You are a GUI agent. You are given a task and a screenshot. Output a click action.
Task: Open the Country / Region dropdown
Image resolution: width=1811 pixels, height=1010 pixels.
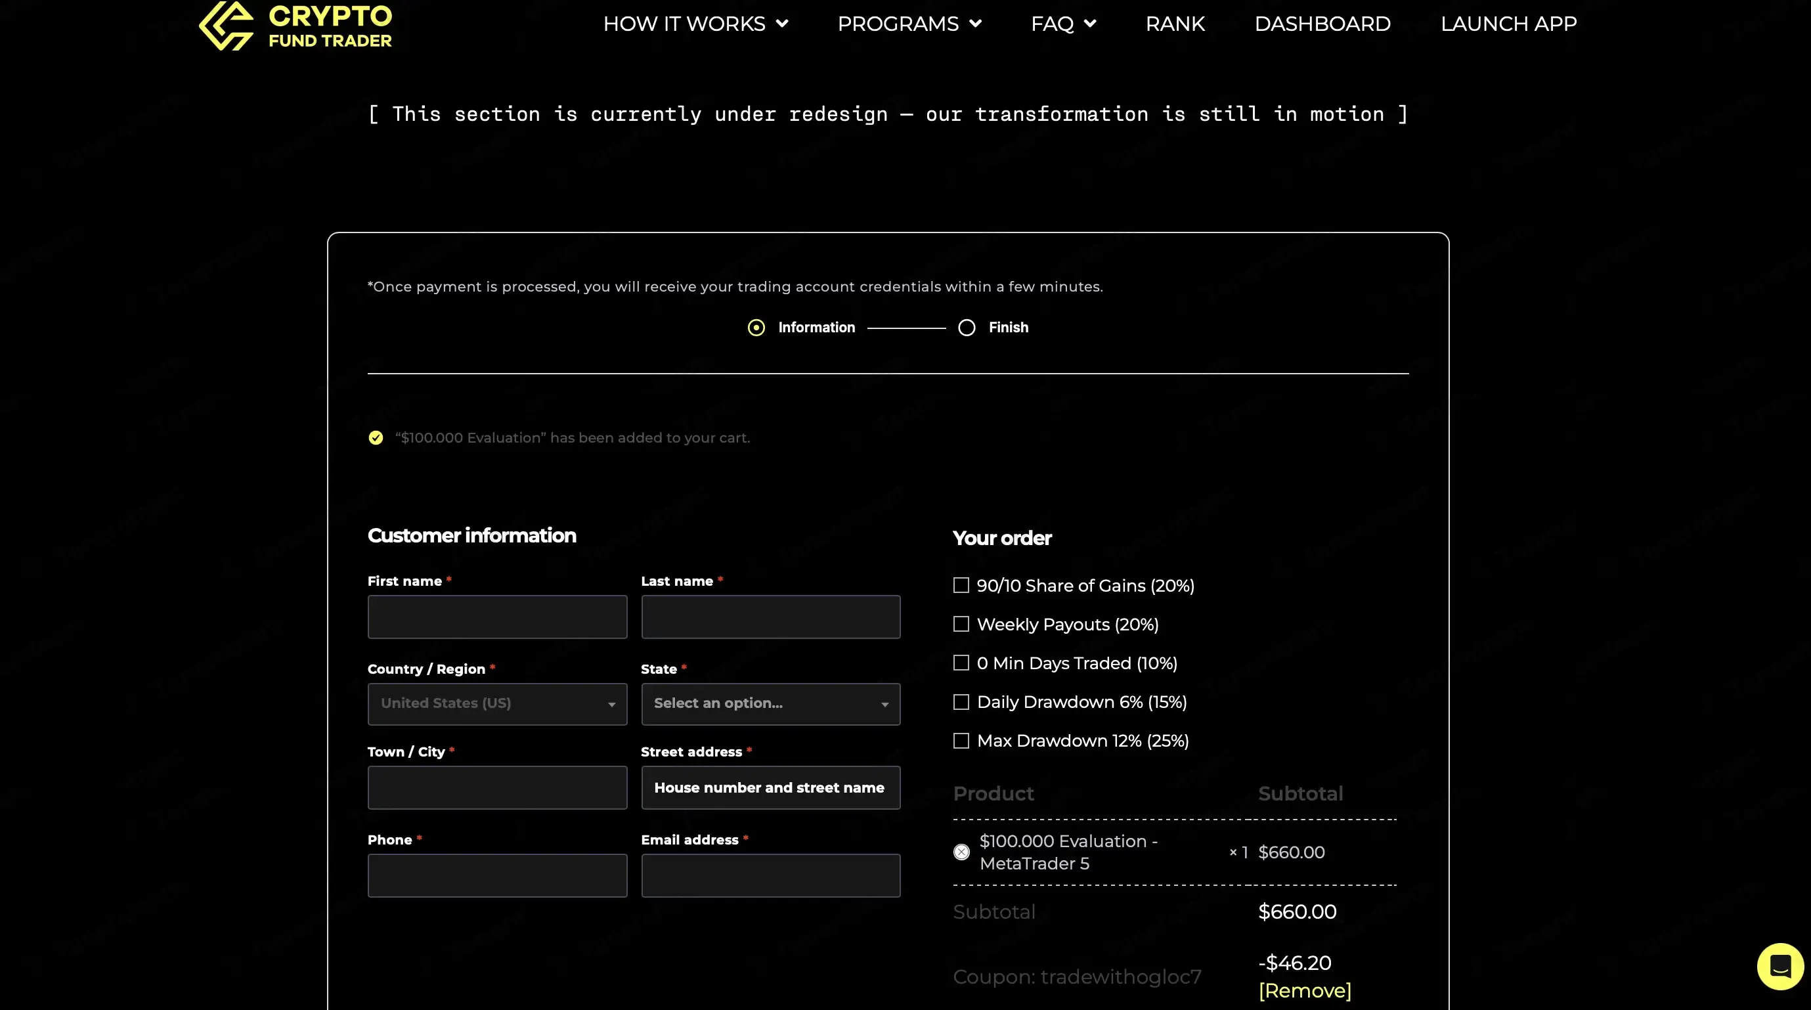pos(497,703)
